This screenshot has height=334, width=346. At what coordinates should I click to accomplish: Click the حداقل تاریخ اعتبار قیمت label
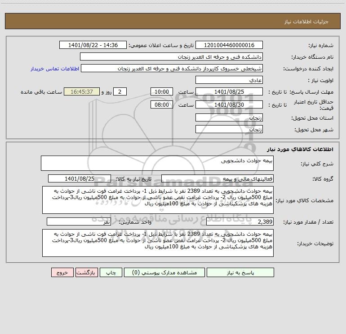coord(314,105)
